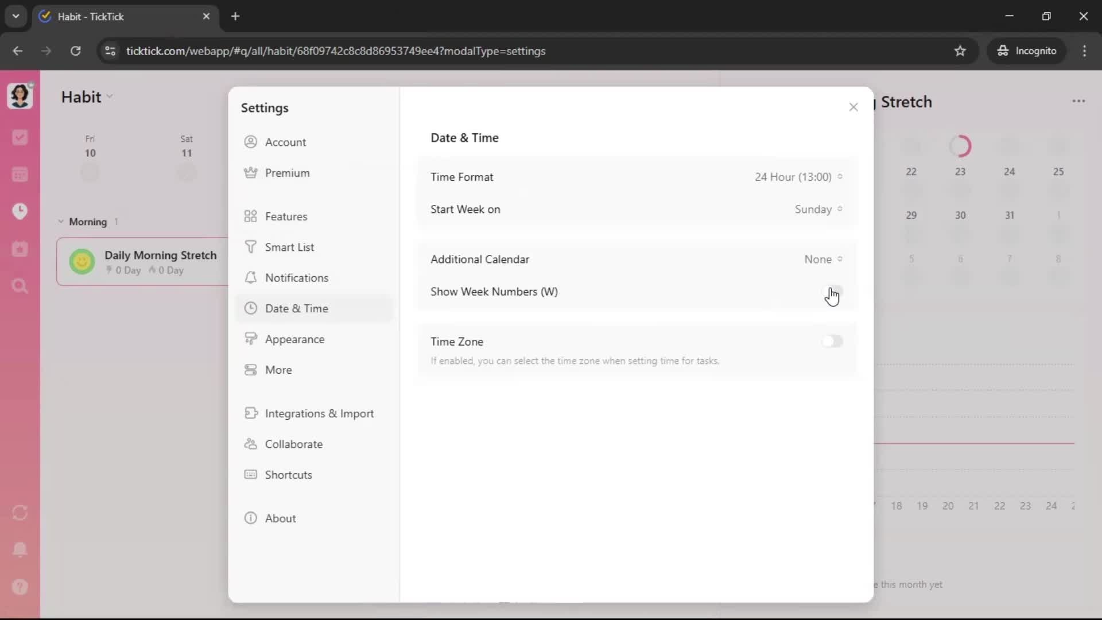Click the sync icon in the left sidebar
Viewport: 1102px width, 620px height.
click(x=20, y=513)
